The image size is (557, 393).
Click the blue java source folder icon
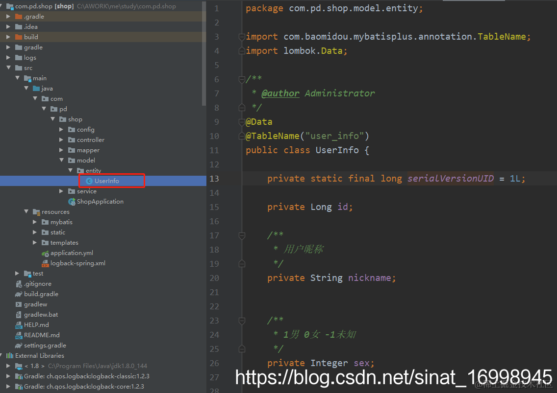click(x=36, y=88)
